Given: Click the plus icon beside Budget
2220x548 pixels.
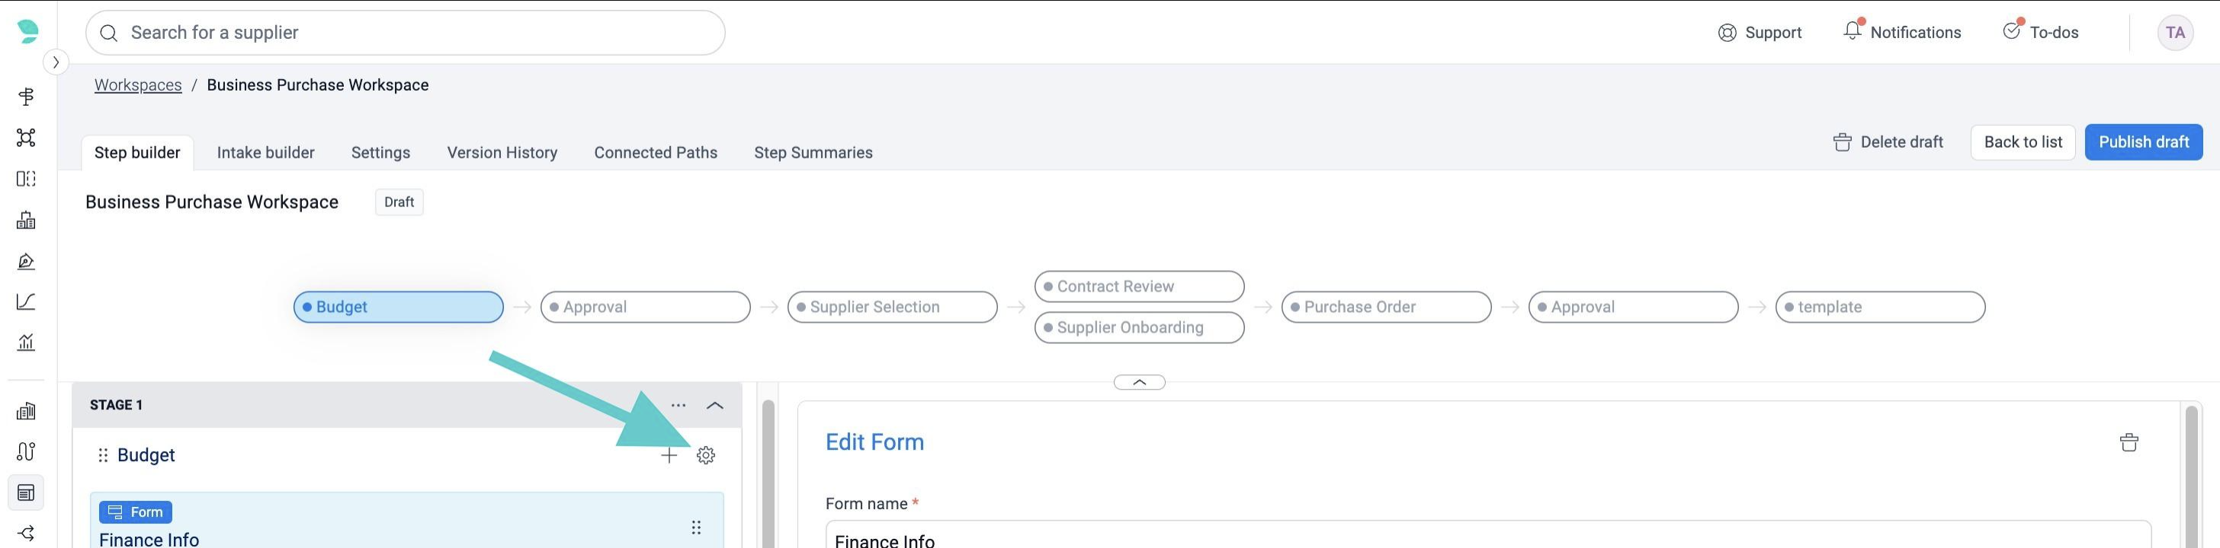Looking at the screenshot, I should coord(669,455).
